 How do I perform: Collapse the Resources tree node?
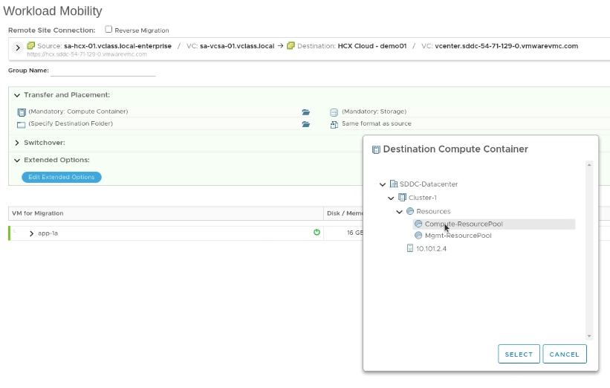pos(399,212)
